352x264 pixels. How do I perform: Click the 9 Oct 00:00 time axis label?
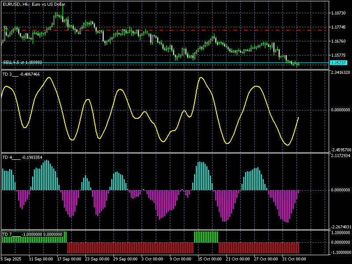click(x=181, y=259)
